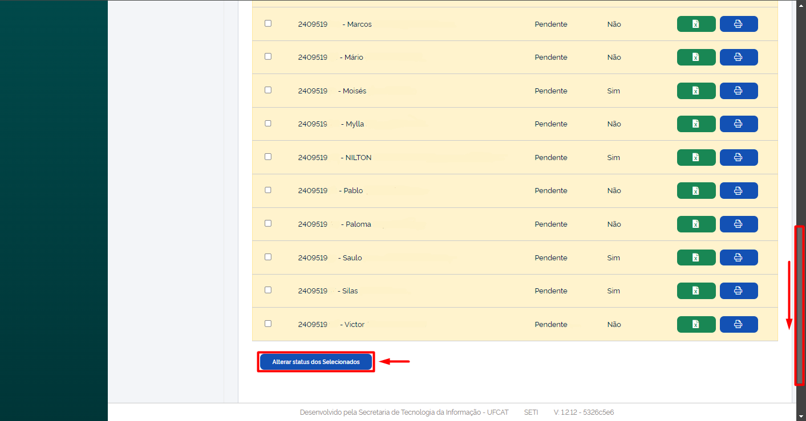The image size is (806, 421).
Task: Select the checkbox beside Saulo
Action: [x=268, y=257]
